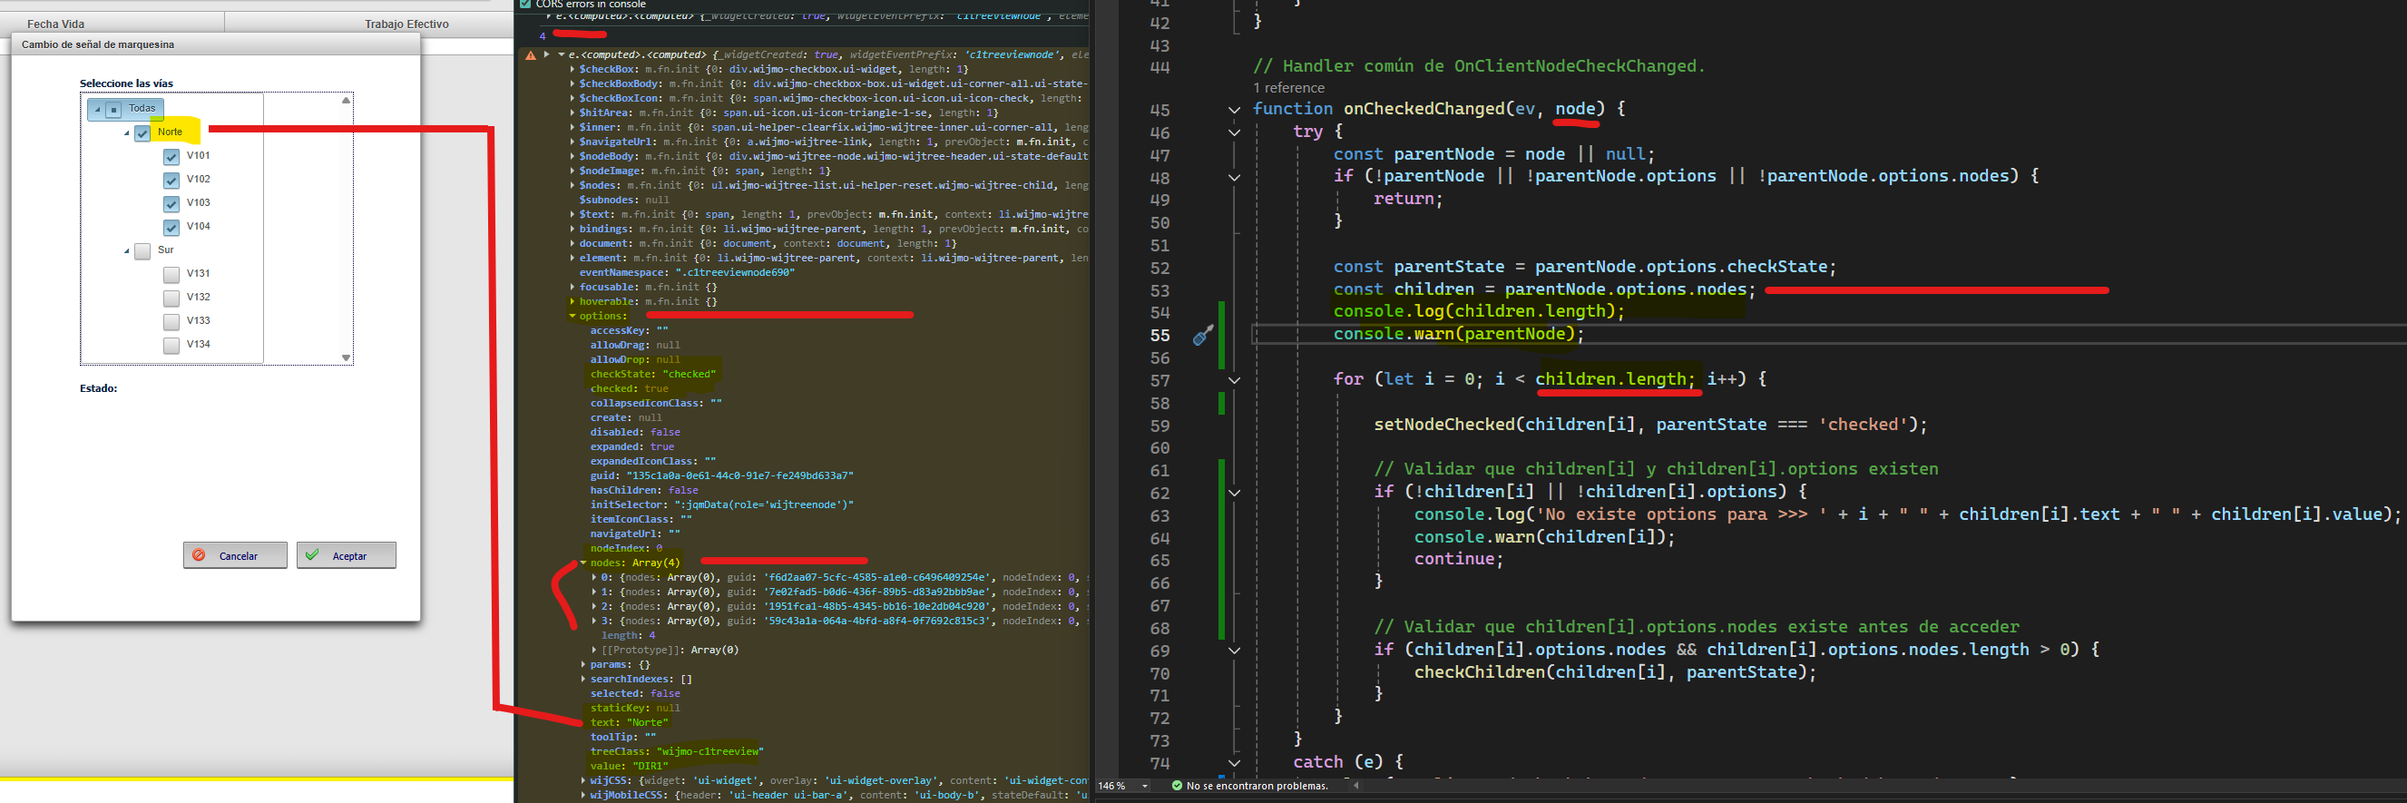The image size is (2407, 803).
Task: Expand the $checkBoxBody property
Action: 572,84
